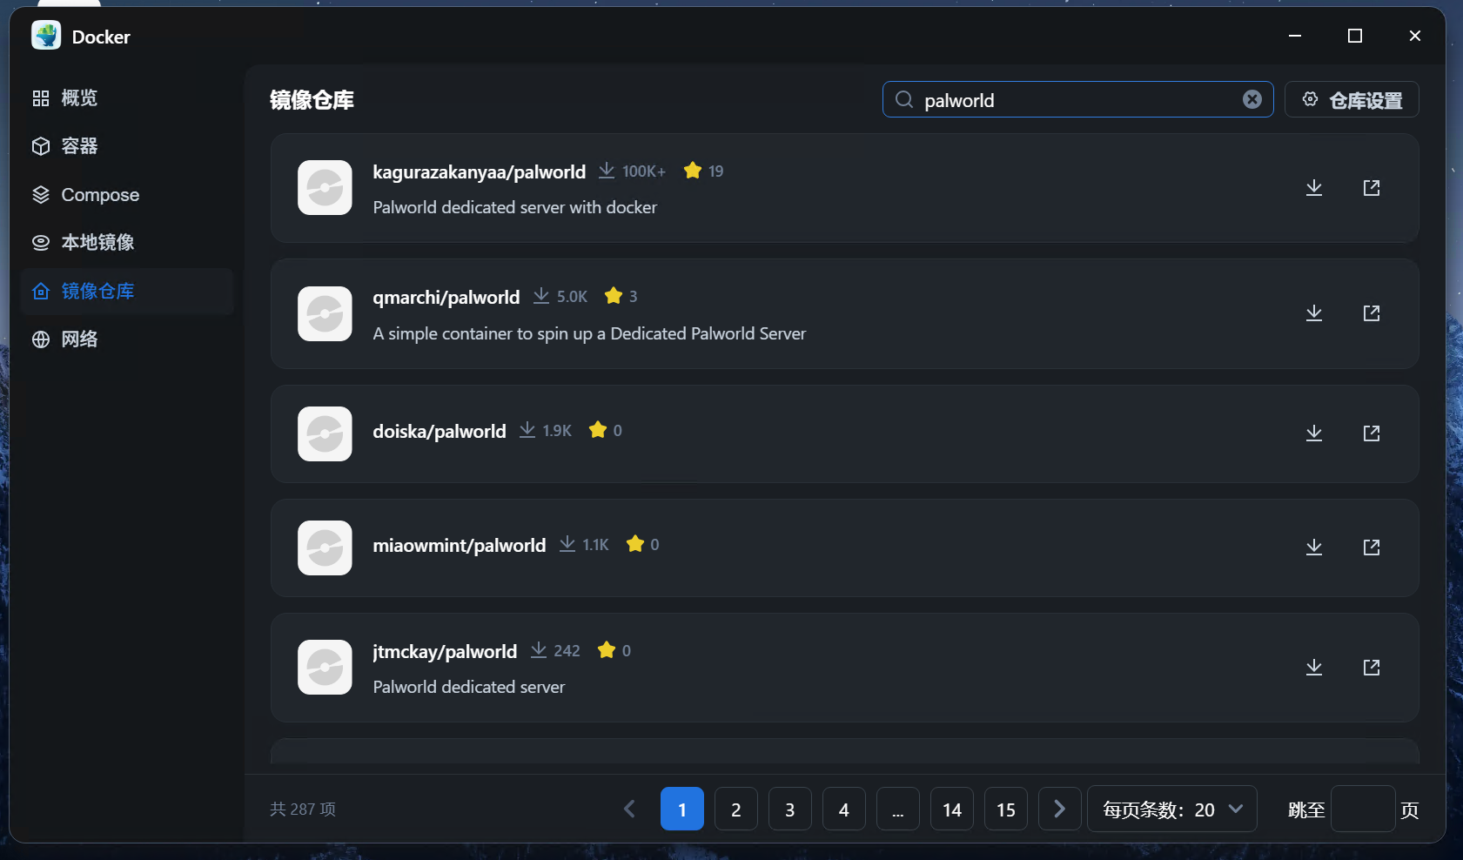This screenshot has height=860, width=1463.
Task: Click the jtmckay/palworld image thumbnail
Action: 325,668
